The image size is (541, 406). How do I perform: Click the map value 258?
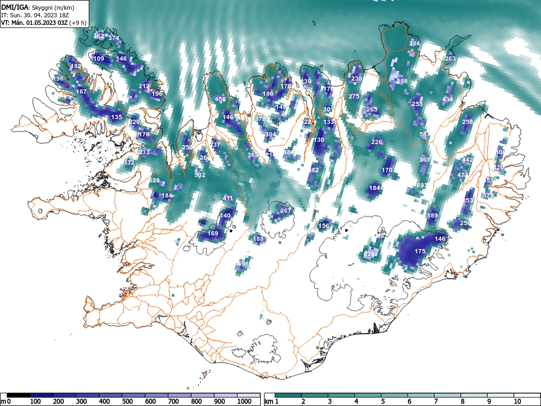click(467, 122)
